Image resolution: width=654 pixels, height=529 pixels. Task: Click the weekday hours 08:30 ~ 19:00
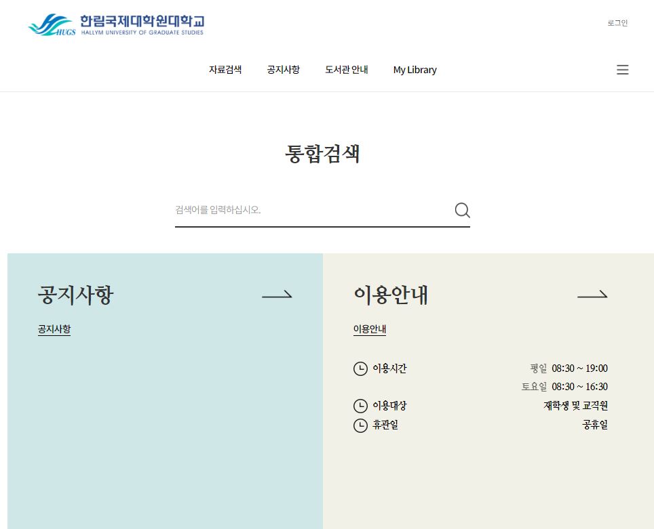tap(580, 368)
